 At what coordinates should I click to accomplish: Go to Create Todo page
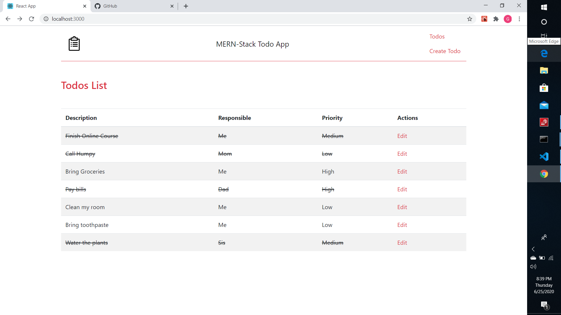click(x=445, y=51)
